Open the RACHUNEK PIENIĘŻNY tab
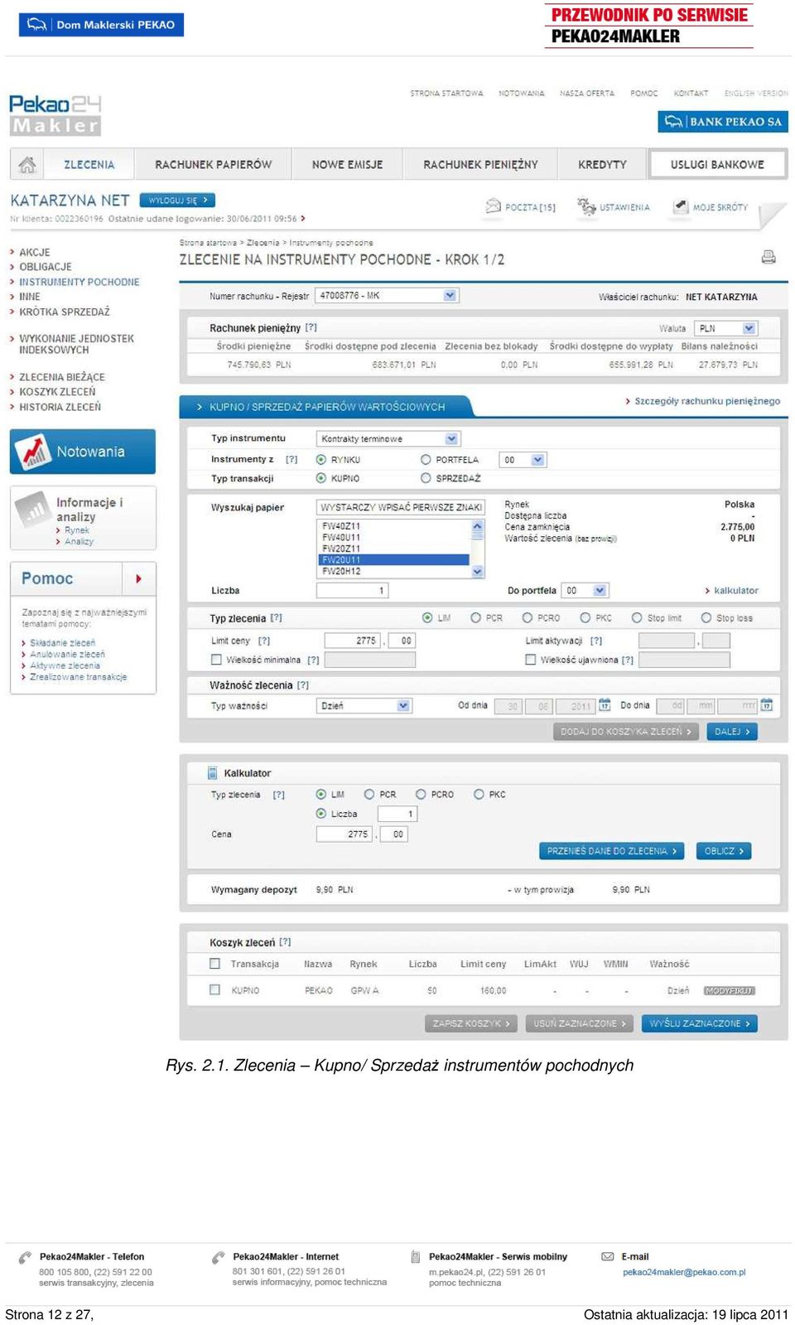The width and height of the screenshot is (795, 1325). click(x=480, y=164)
